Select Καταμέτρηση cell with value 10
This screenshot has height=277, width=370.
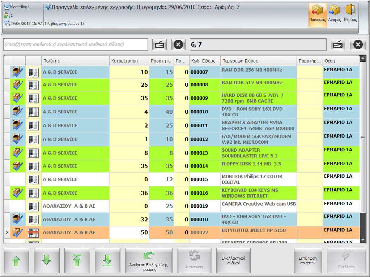pos(129,72)
